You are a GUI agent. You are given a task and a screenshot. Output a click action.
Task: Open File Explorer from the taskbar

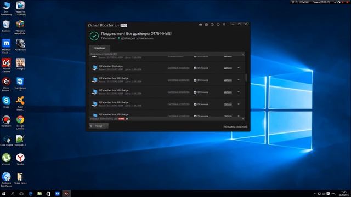tap(39, 194)
